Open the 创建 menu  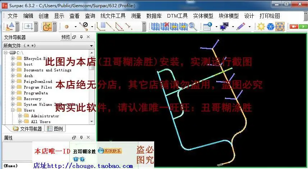(x=43, y=16)
